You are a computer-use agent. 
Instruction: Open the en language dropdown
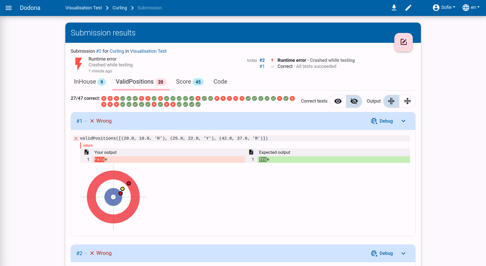471,8
